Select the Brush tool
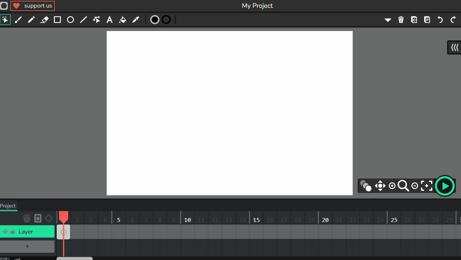 point(18,20)
